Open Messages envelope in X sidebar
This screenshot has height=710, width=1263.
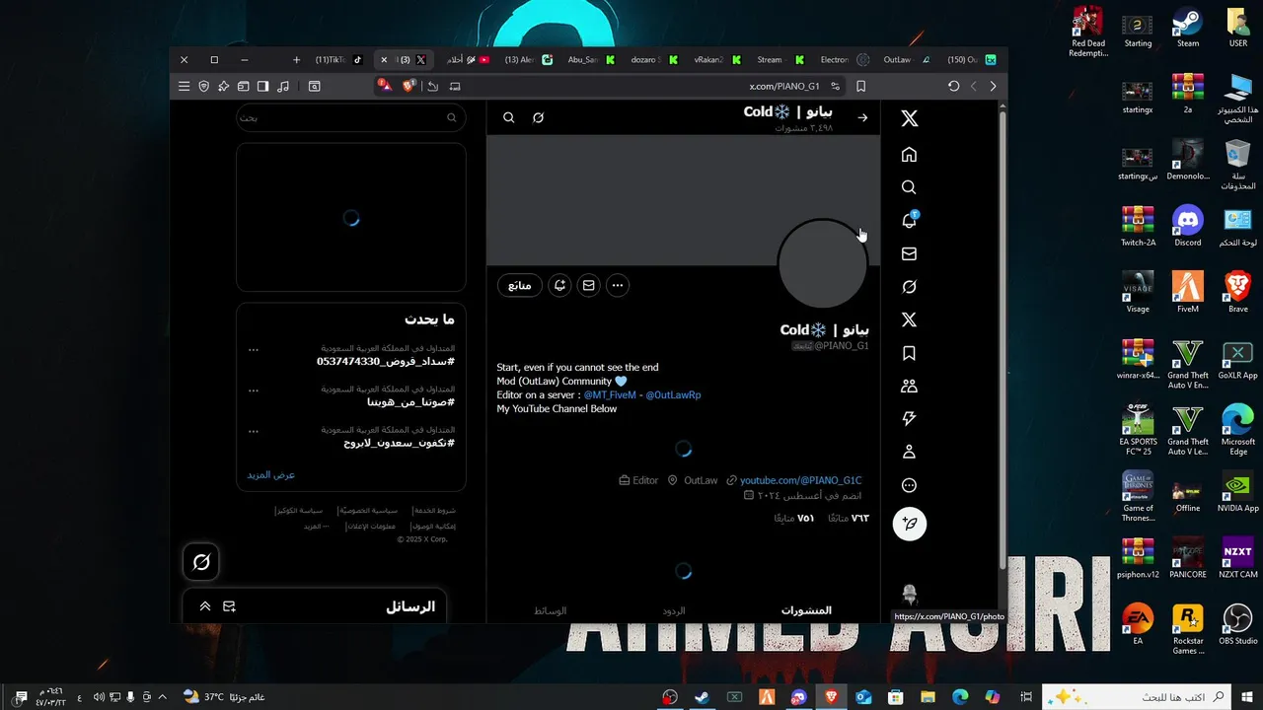tap(909, 253)
